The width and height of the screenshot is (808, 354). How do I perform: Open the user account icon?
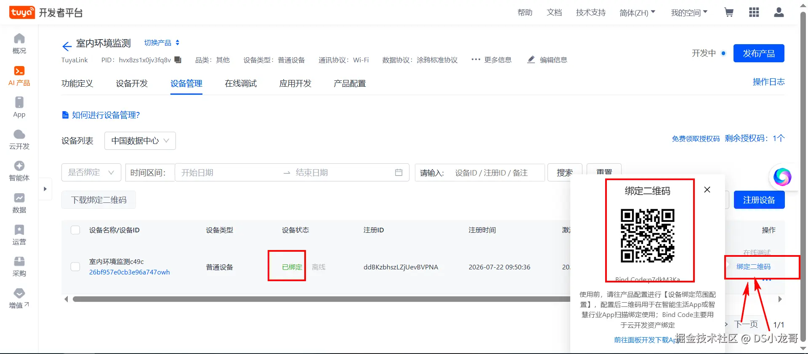tap(779, 13)
